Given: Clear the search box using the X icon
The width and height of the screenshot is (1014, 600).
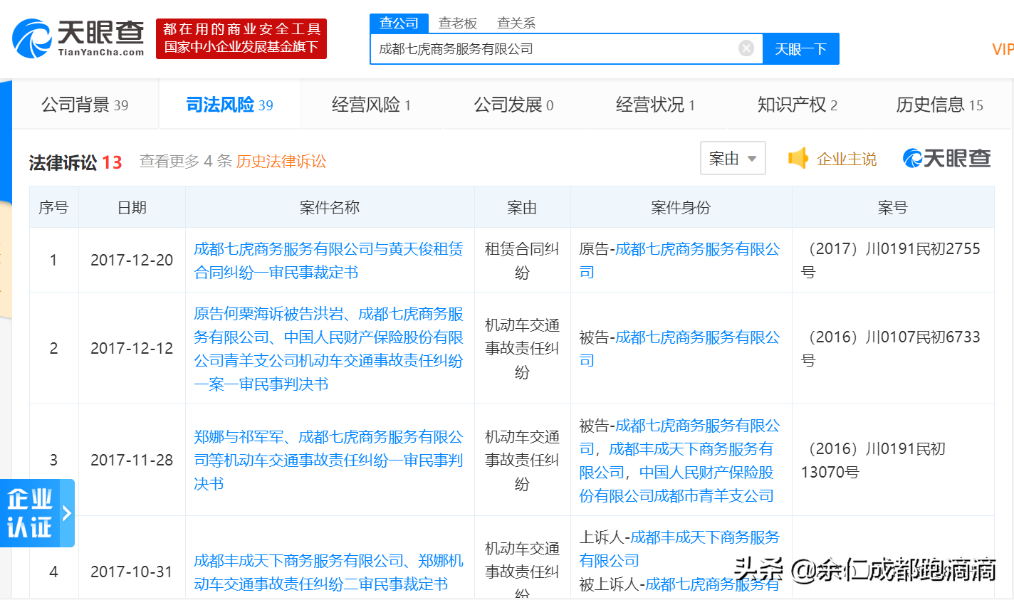Looking at the screenshot, I should [746, 48].
